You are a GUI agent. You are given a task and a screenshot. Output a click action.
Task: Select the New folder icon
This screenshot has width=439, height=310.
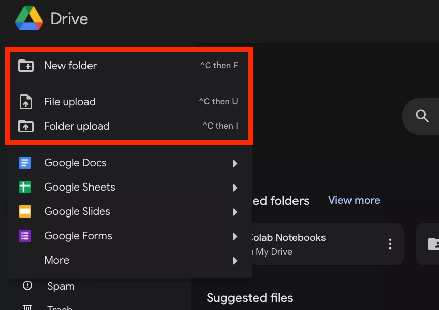click(x=26, y=66)
